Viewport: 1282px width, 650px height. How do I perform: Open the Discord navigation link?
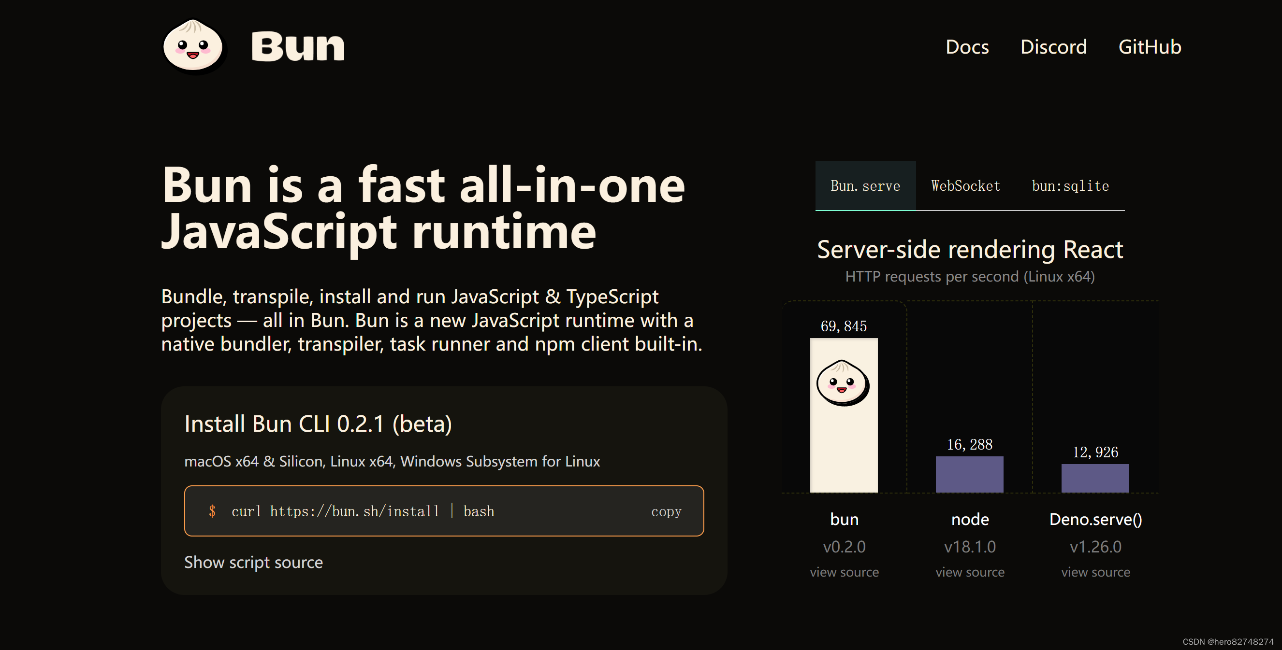1053,47
